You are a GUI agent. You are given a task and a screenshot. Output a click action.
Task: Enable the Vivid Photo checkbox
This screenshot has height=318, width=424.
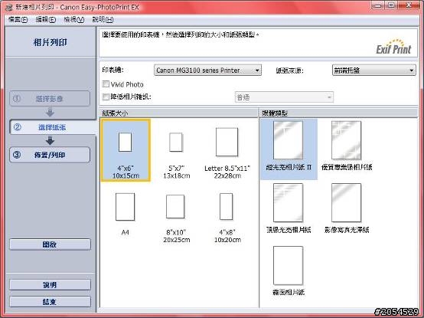click(106, 84)
